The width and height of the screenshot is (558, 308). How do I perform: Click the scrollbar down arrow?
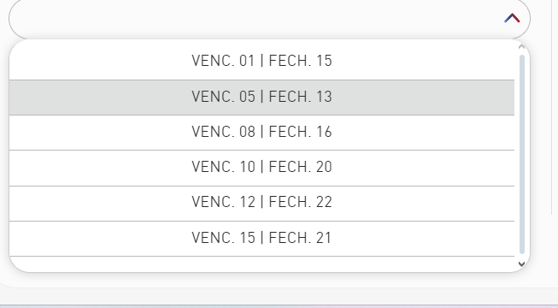pos(522,264)
